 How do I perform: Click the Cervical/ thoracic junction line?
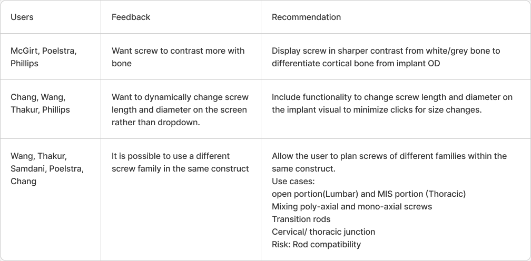pos(323,232)
